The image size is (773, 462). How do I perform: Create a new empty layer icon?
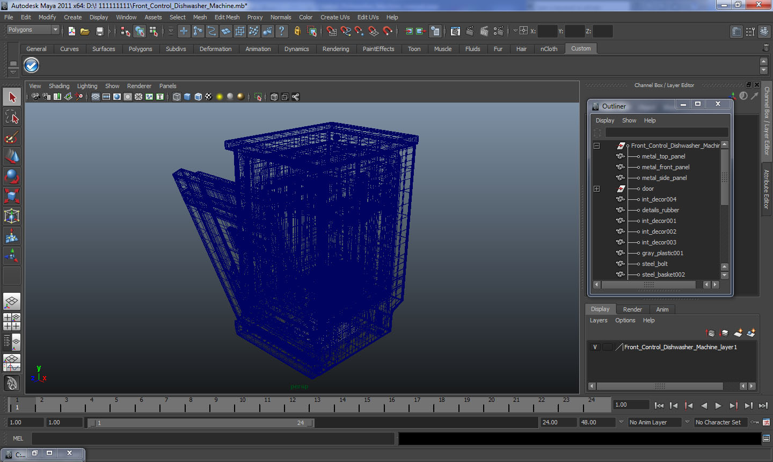pos(738,333)
